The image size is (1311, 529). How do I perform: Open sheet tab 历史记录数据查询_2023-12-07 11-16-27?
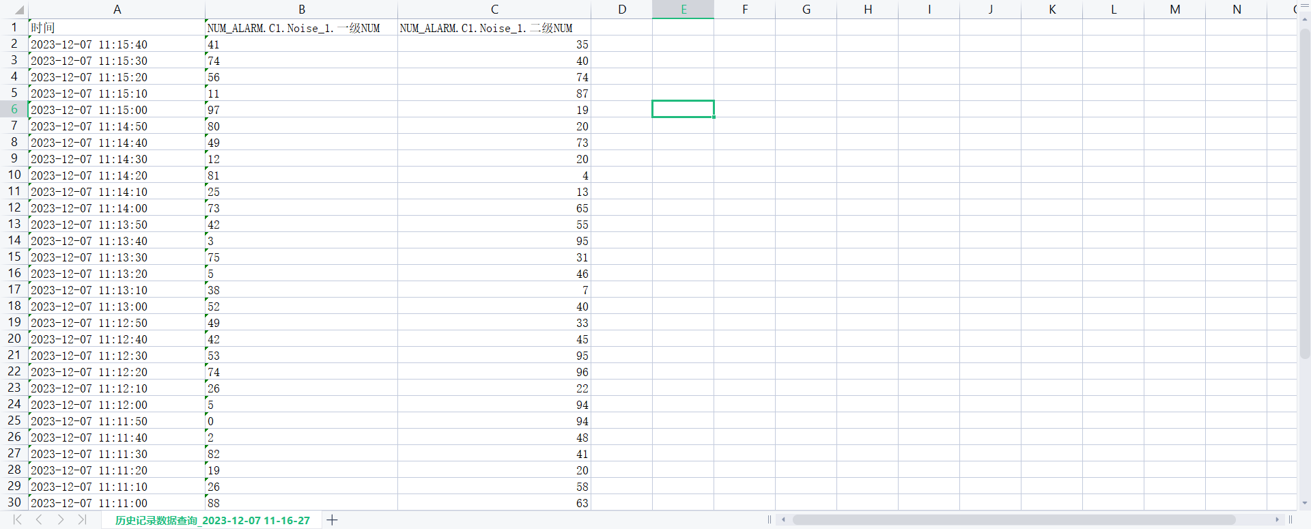[212, 520]
